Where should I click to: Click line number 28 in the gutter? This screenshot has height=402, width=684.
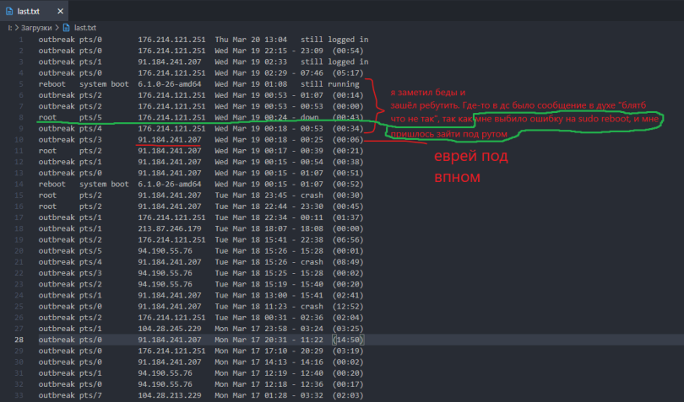tap(19, 340)
